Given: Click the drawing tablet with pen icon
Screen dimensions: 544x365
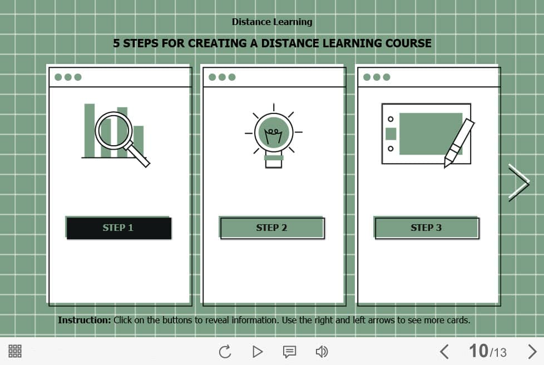Looking at the screenshot, I should 427,135.
